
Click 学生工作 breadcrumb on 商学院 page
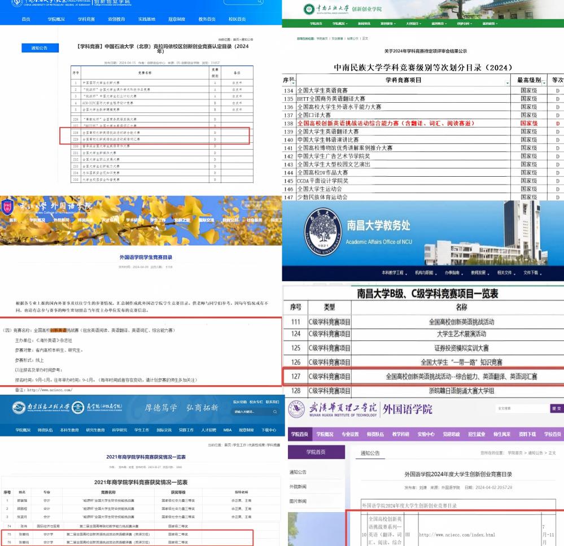239,445
